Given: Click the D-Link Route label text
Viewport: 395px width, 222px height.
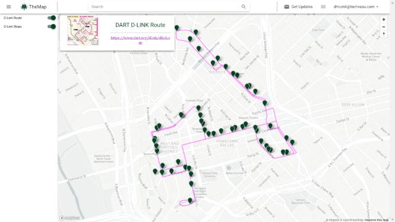Looking at the screenshot, I should pyautogui.click(x=12, y=18).
